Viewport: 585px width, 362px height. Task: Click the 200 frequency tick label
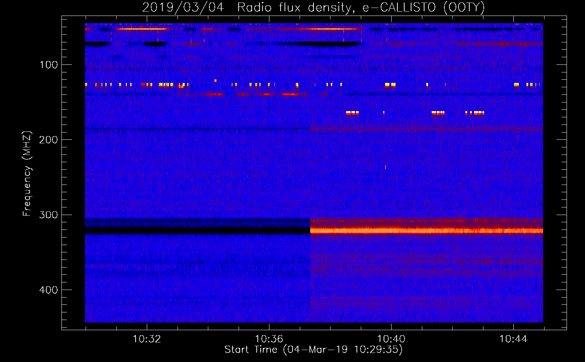(48, 140)
